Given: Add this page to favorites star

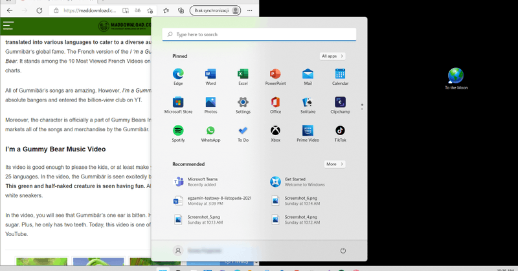Looking at the screenshot, I should point(150,10).
